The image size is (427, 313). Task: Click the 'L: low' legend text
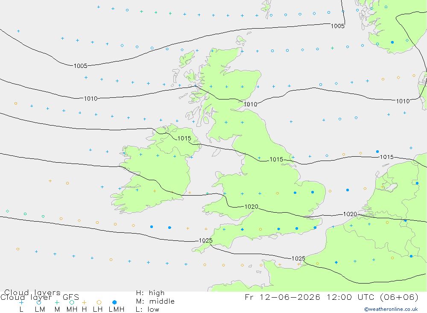pyautogui.click(x=147, y=310)
